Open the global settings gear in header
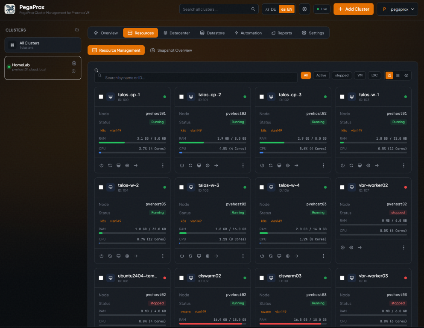 point(304,9)
